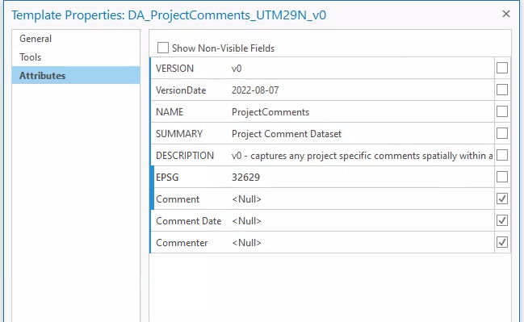
Task: Tick the checkbox in the DESCRIPTION row
Action: pos(502,155)
